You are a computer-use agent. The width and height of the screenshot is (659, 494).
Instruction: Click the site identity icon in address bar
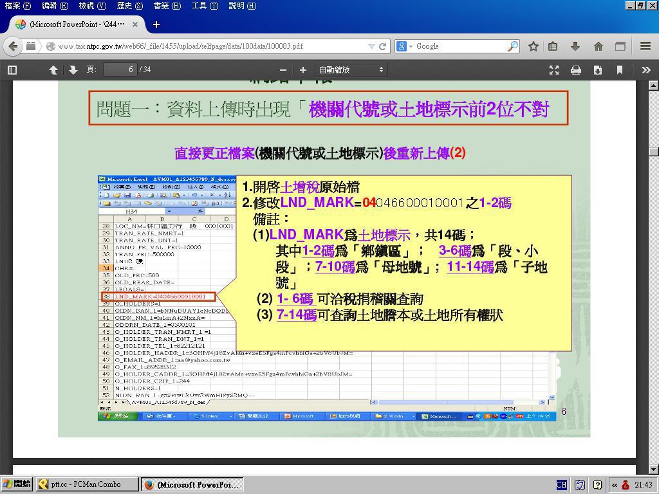click(51, 46)
